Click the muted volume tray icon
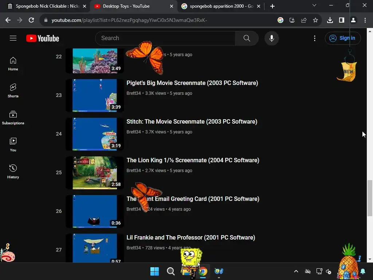Viewport: 373px width, 280px height. [x=329, y=271]
